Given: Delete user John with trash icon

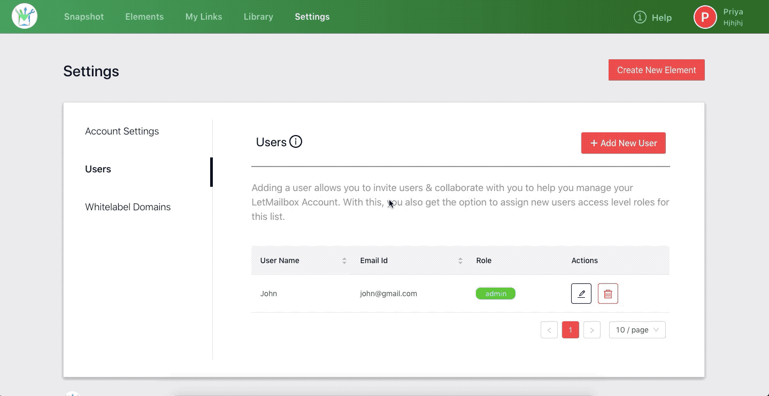Looking at the screenshot, I should 608,294.
